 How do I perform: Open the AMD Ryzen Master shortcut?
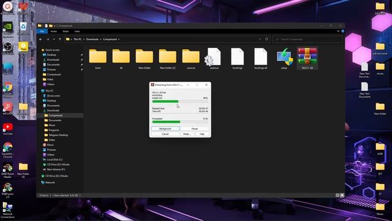point(8,167)
